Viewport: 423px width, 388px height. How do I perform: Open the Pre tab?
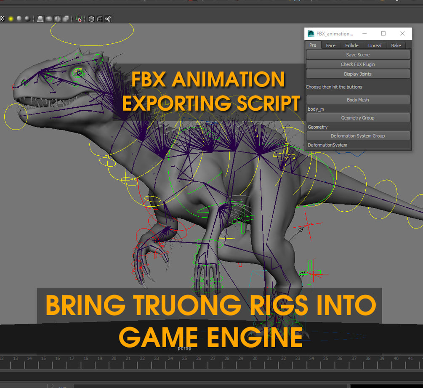313,45
